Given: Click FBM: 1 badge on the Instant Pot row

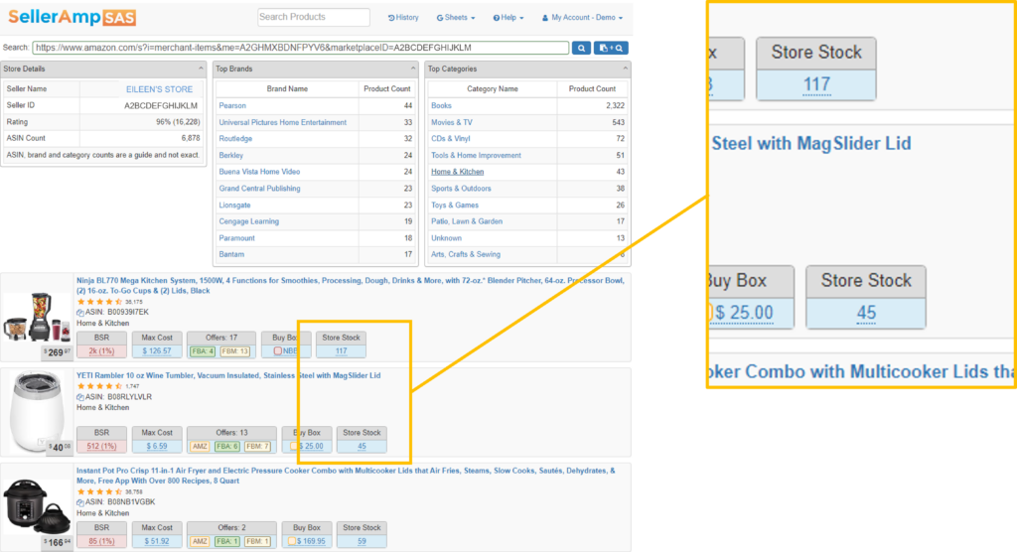Looking at the screenshot, I should [257, 542].
